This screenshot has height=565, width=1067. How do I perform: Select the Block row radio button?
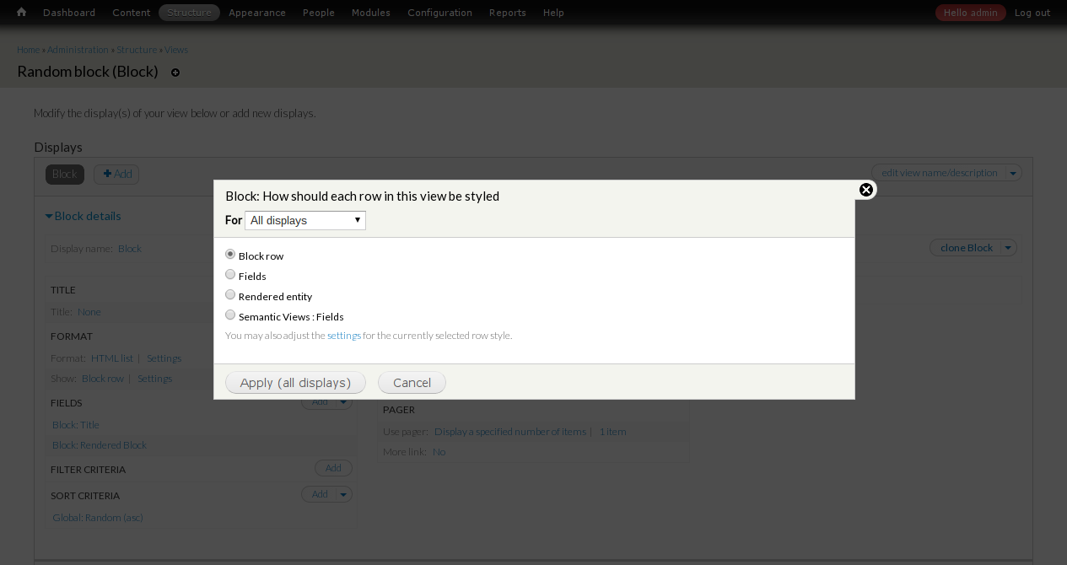pos(230,255)
